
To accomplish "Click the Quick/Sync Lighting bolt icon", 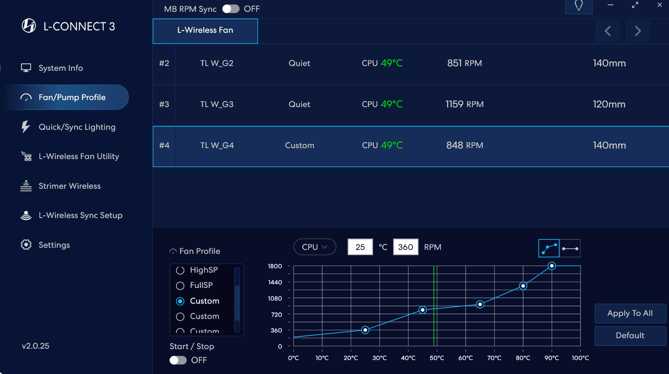I will coord(26,127).
